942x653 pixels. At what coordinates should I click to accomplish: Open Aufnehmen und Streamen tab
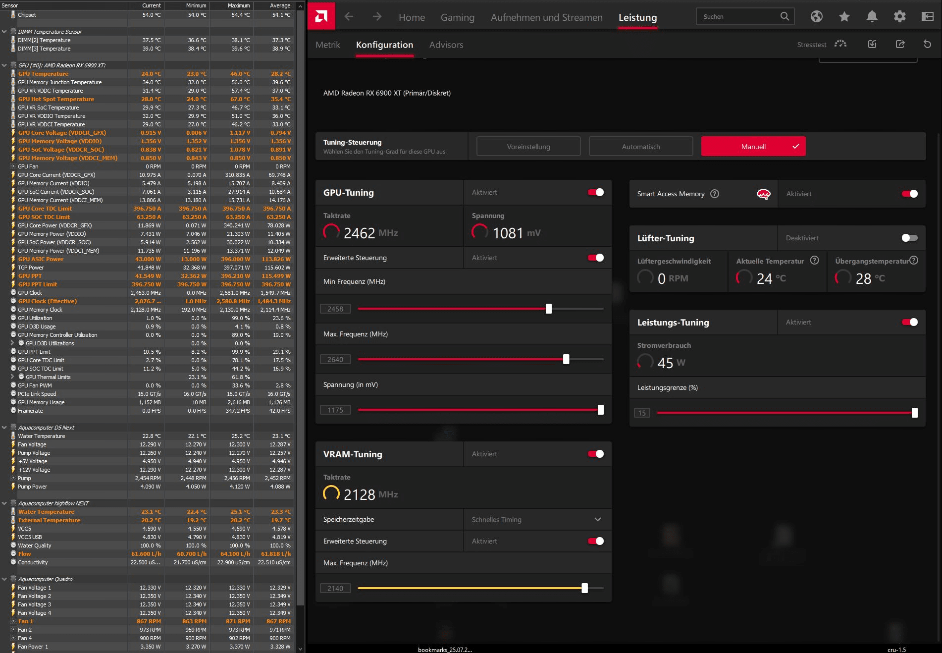546,17
